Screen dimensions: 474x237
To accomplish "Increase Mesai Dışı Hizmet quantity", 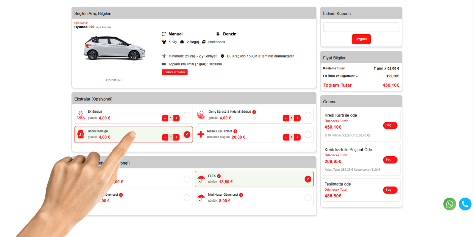I will click(297, 137).
